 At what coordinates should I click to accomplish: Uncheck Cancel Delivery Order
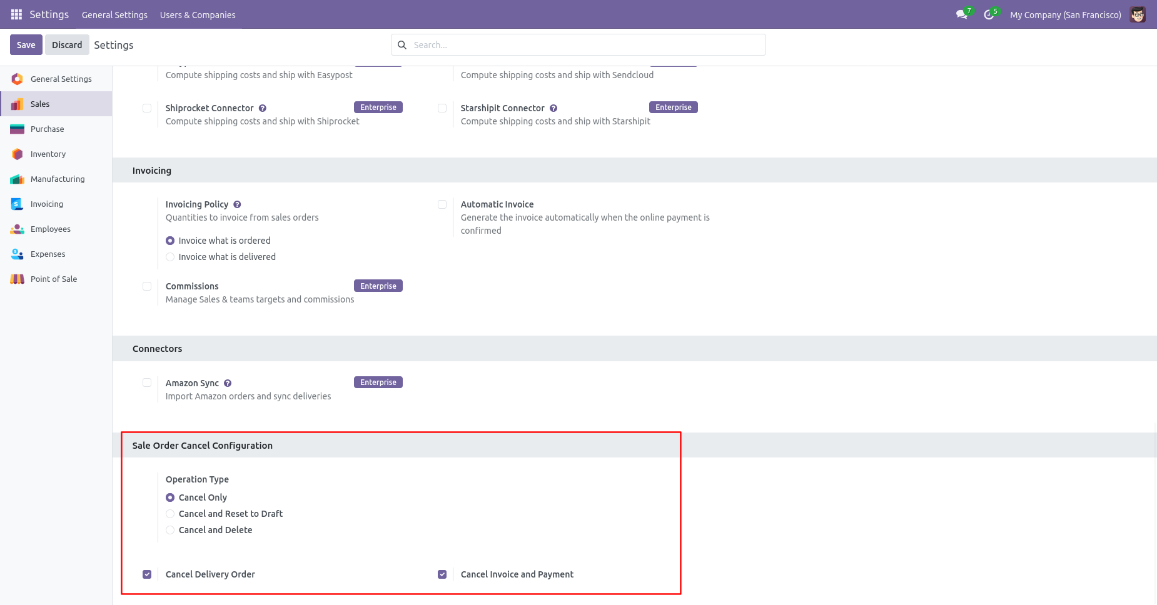147,574
